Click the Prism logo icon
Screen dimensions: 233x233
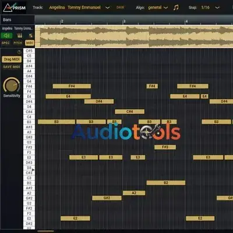pos(15,8)
